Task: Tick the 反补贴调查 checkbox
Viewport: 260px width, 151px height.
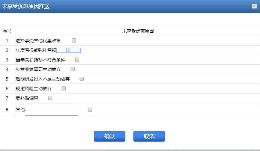Action: [50, 98]
